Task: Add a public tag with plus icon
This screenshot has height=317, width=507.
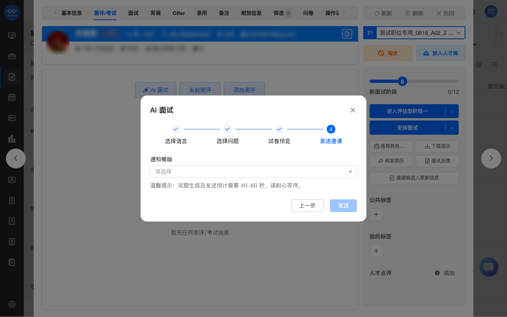Action: 376,214
